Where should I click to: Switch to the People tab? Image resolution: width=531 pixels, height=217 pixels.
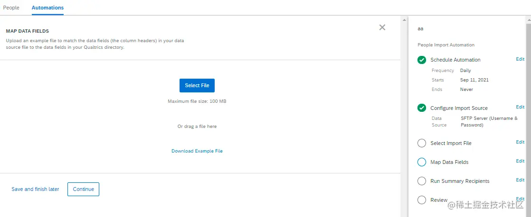point(11,8)
